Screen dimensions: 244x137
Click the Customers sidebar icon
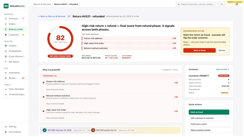coord(6,35)
